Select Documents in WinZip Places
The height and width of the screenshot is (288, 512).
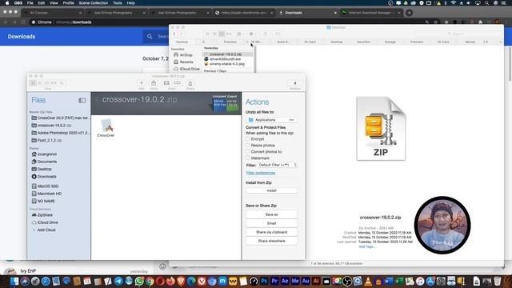point(44,162)
